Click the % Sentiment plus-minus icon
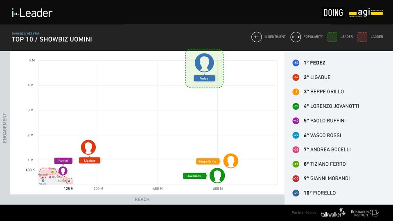 click(x=256, y=37)
